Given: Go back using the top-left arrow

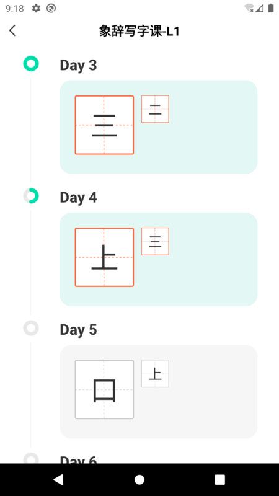Looking at the screenshot, I should click(12, 30).
